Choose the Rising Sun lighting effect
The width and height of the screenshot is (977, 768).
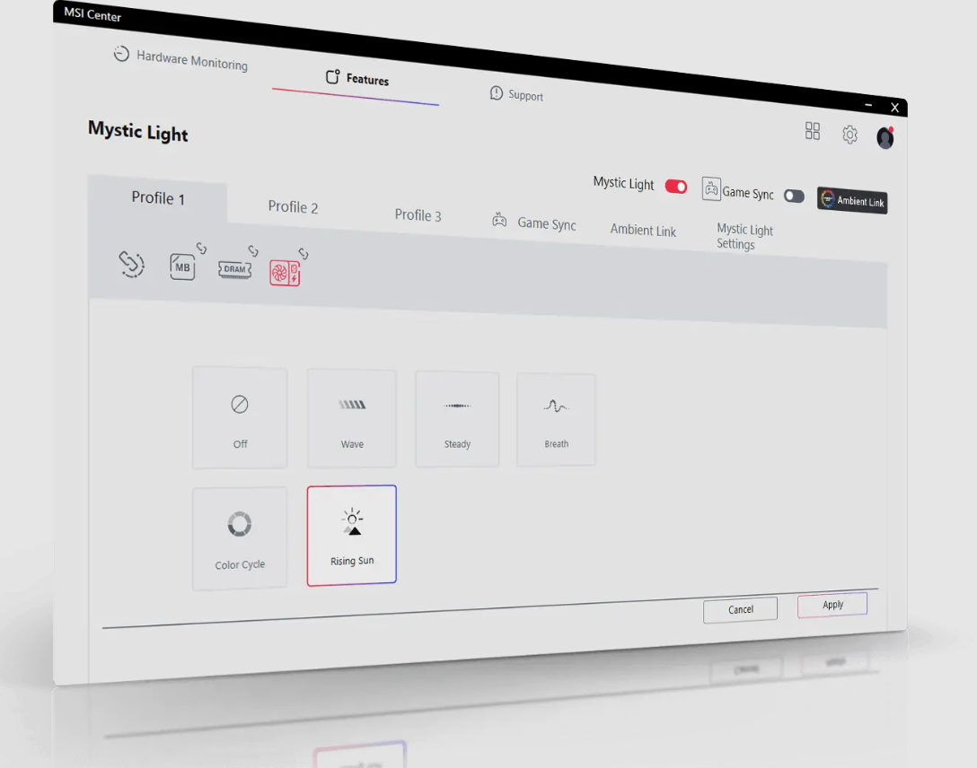pyautogui.click(x=352, y=536)
